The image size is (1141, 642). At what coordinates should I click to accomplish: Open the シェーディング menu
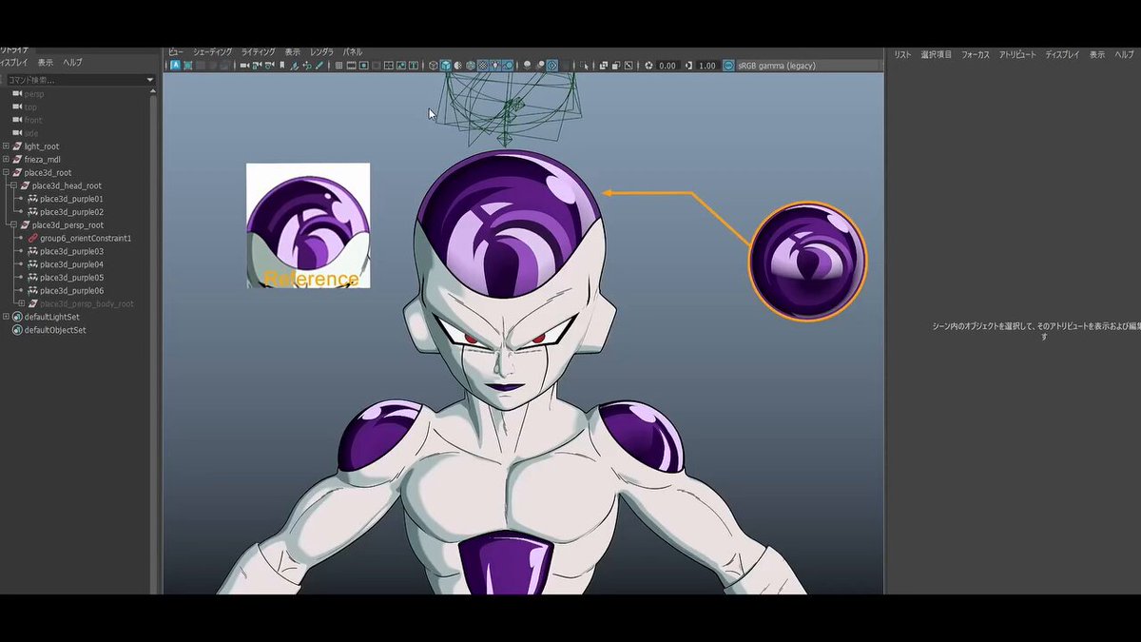coord(212,52)
